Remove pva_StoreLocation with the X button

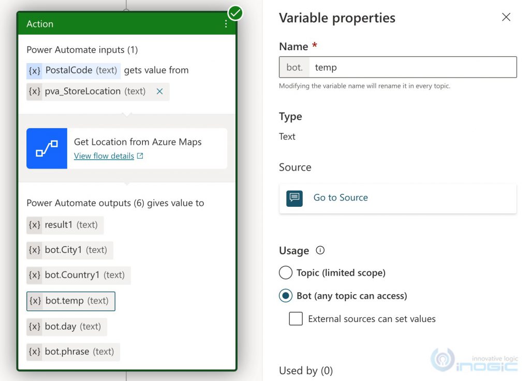(x=159, y=92)
